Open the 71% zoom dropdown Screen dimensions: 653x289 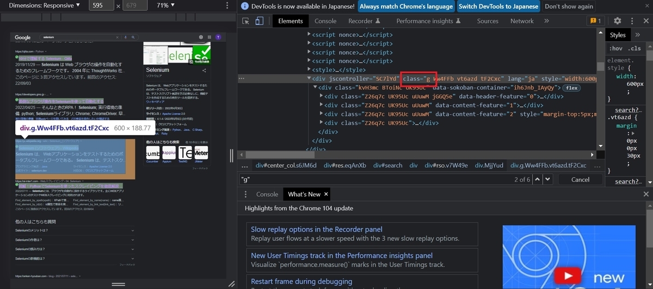[166, 5]
